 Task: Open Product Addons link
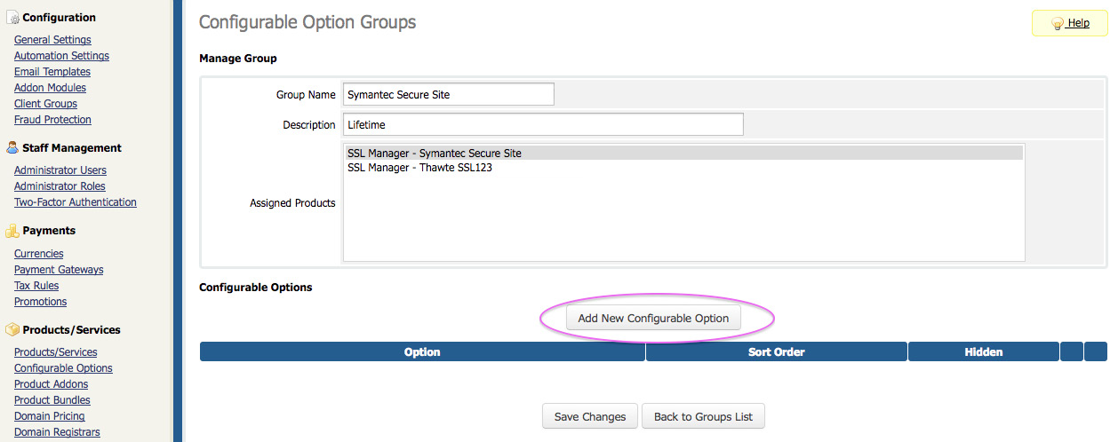tap(51, 384)
